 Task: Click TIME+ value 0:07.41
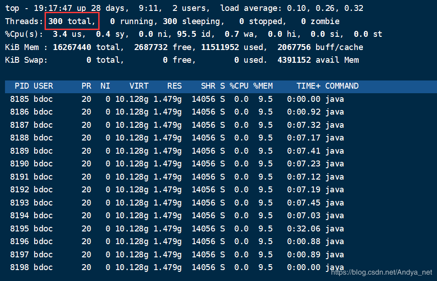point(304,151)
